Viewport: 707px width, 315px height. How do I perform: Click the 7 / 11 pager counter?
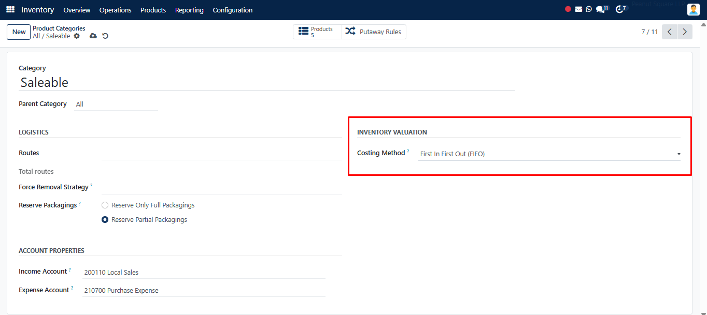point(649,32)
